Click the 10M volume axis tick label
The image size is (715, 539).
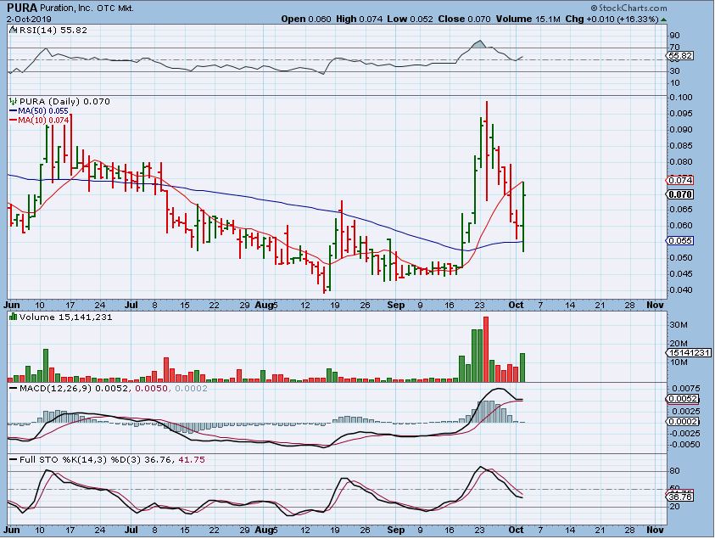(x=678, y=362)
